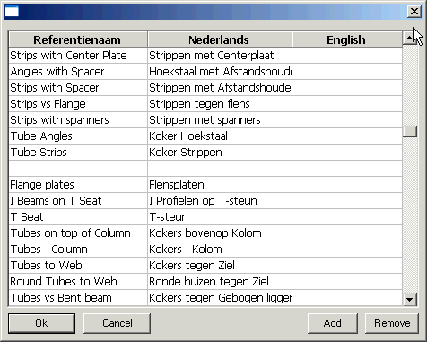Click the 'Flensplaten' Dutch translation cell

220,185
